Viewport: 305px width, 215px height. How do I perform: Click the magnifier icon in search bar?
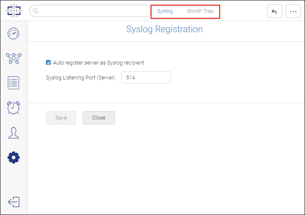[36, 11]
